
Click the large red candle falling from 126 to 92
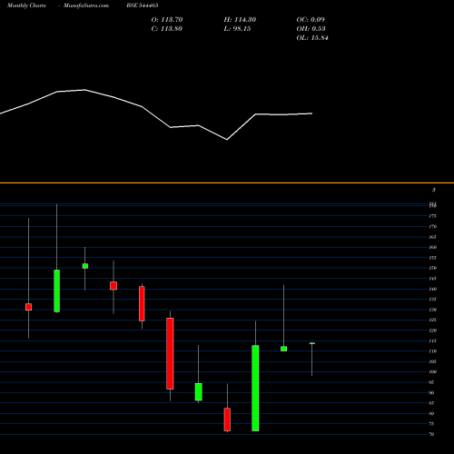pyautogui.click(x=170, y=353)
